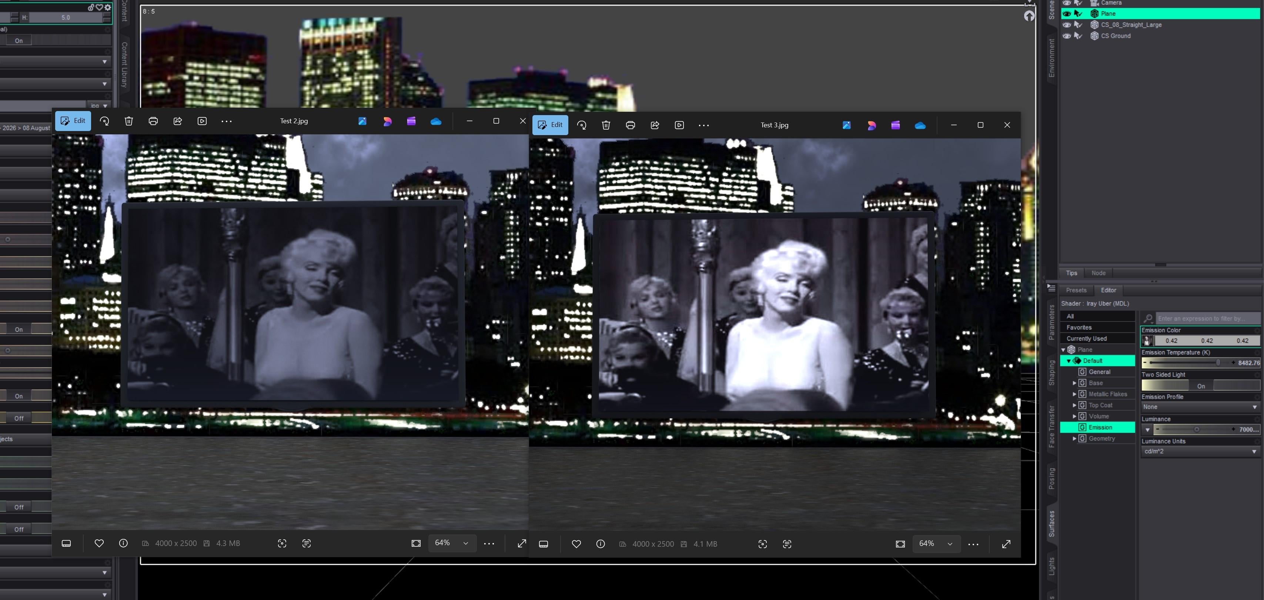Toggle selectability of Plane node
This screenshot has width=1264, height=600.
tap(1078, 14)
